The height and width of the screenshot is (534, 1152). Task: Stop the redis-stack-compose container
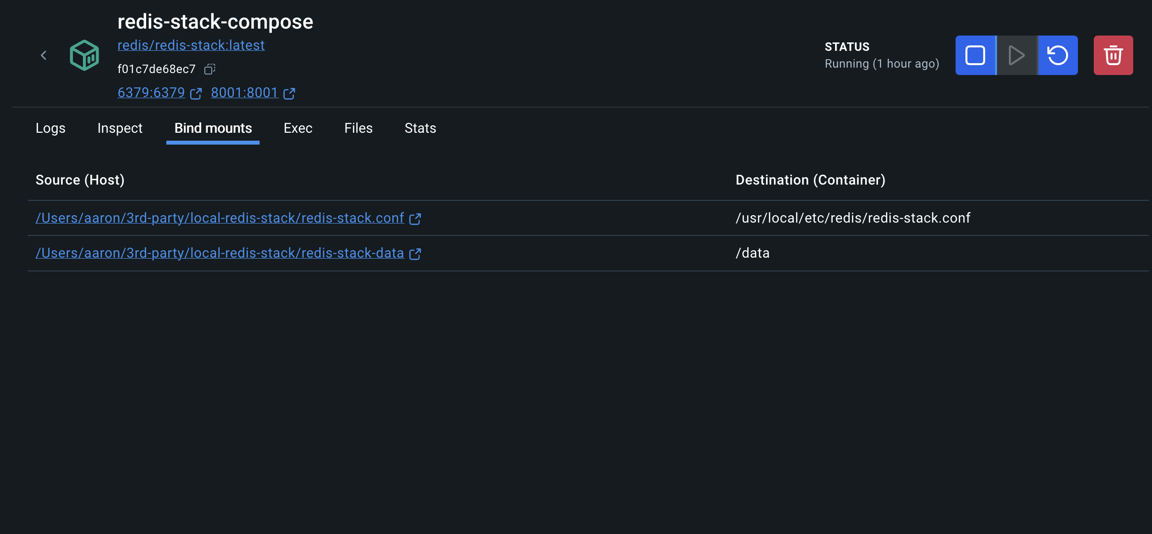[975, 55]
